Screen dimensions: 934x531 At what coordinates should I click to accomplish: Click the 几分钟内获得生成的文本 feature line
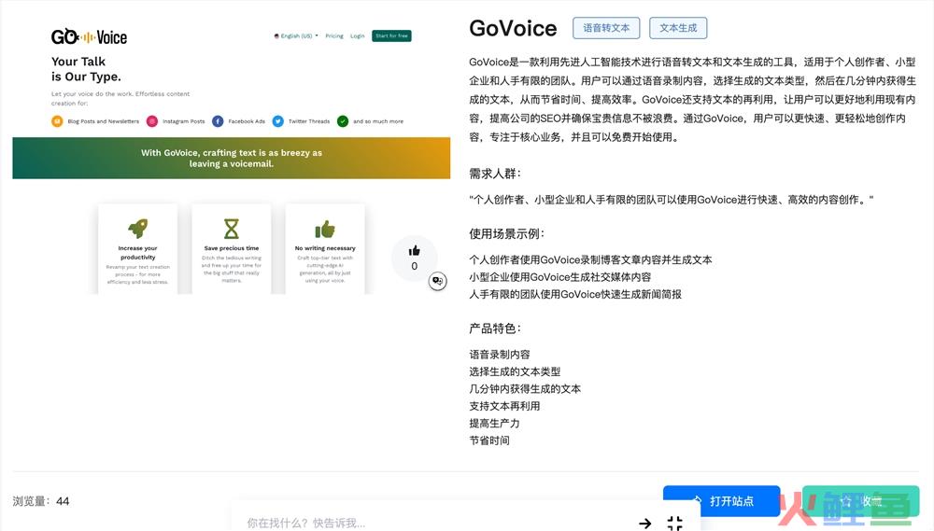525,389
